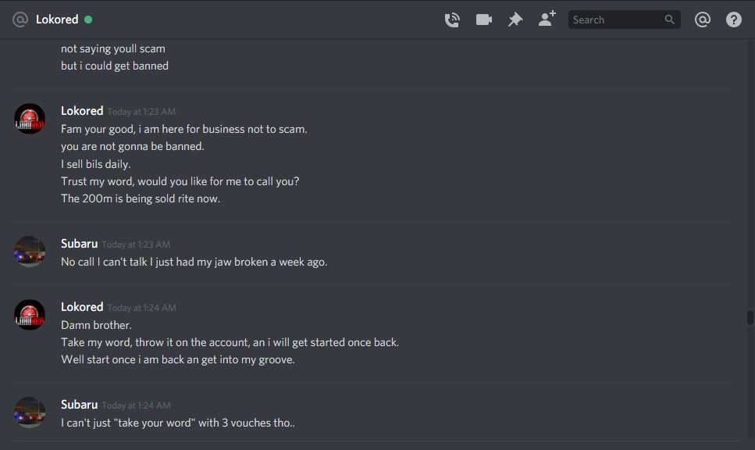Open pinned messages

(515, 20)
